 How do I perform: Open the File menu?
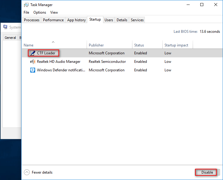(x=26, y=12)
